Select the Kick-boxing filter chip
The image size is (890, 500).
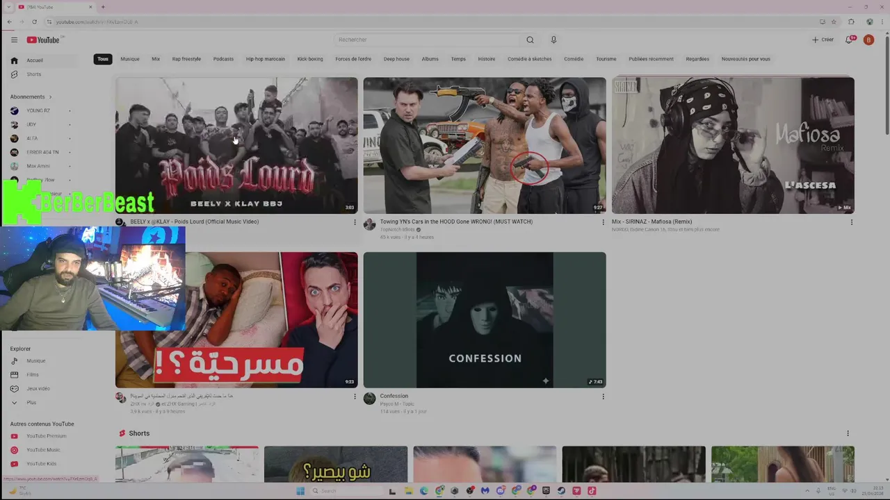click(x=310, y=59)
